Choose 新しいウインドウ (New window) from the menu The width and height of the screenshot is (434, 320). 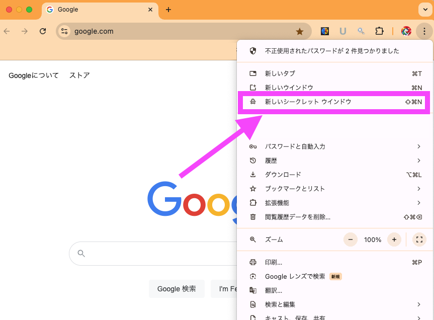tap(334, 88)
